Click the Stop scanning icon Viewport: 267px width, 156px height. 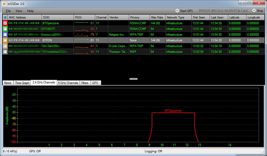coord(254,10)
